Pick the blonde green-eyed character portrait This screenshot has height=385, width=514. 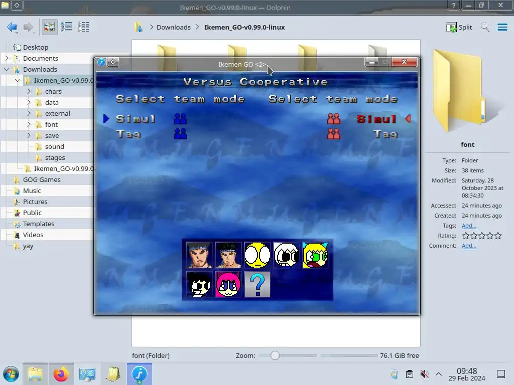[315, 255]
